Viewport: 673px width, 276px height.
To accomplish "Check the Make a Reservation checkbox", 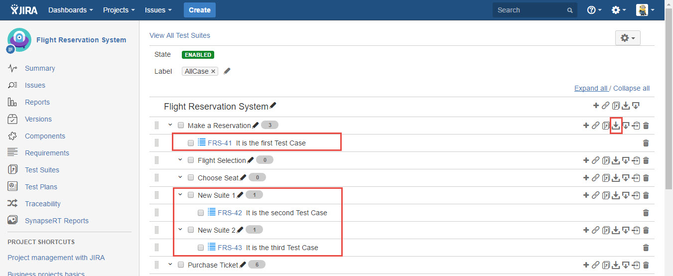I will 181,126.
